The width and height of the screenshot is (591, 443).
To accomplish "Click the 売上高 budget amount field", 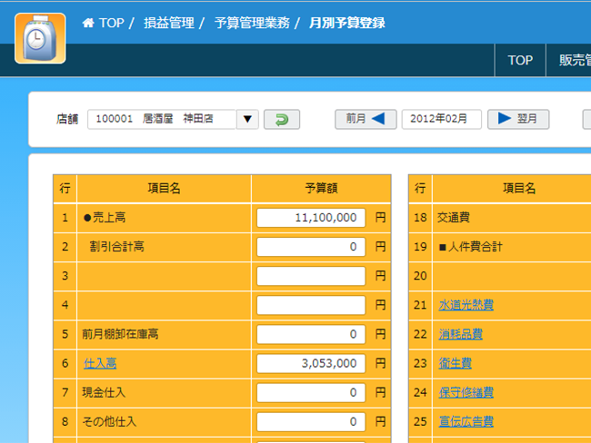I will [x=311, y=218].
